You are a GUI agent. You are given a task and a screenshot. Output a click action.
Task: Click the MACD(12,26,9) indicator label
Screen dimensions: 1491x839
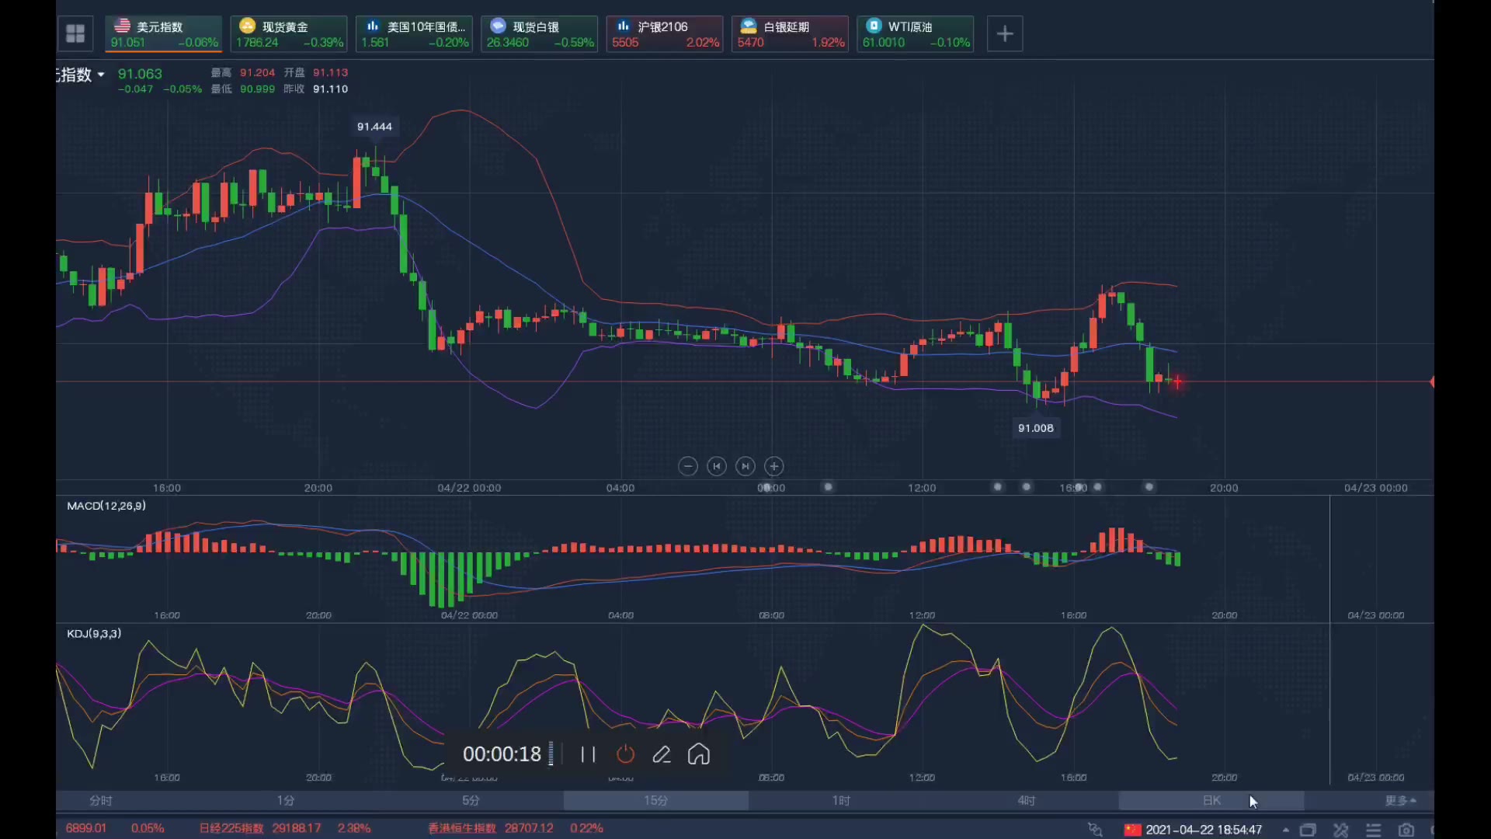tap(106, 506)
